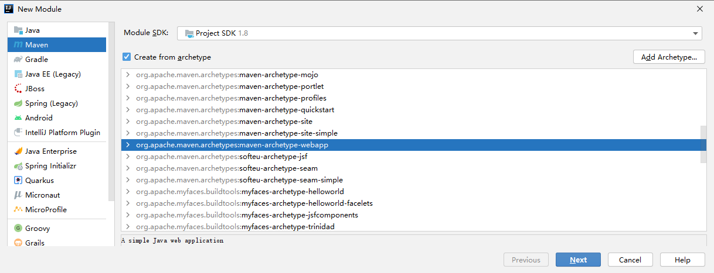Expand selected maven-archetype-webapp entry
This screenshot has width=714, height=273.
[x=128, y=145]
